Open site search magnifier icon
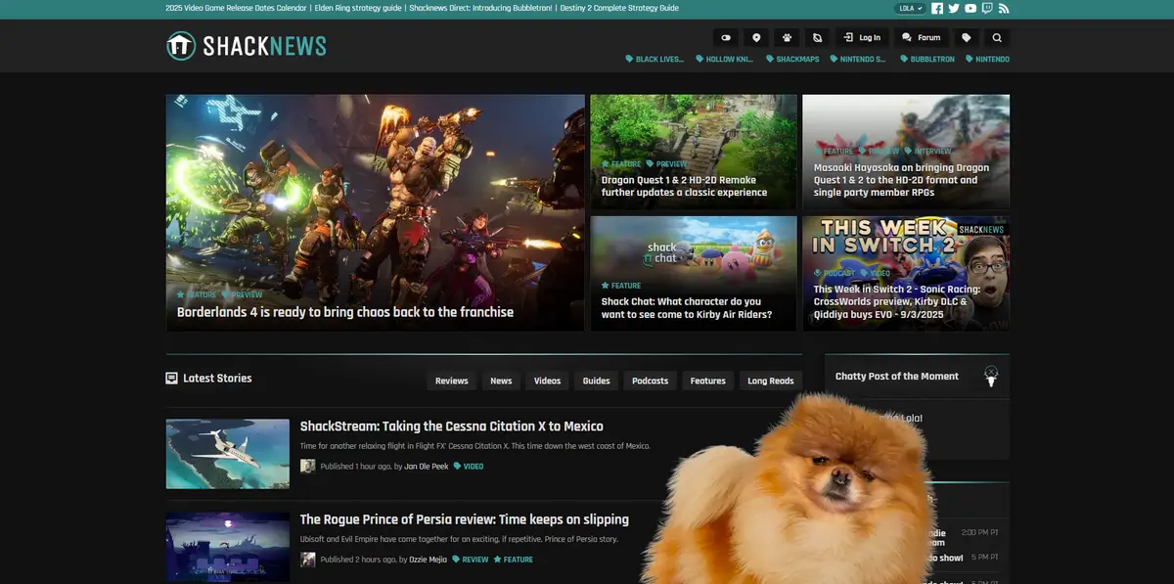Image resolution: width=1174 pixels, height=584 pixels. [x=997, y=38]
